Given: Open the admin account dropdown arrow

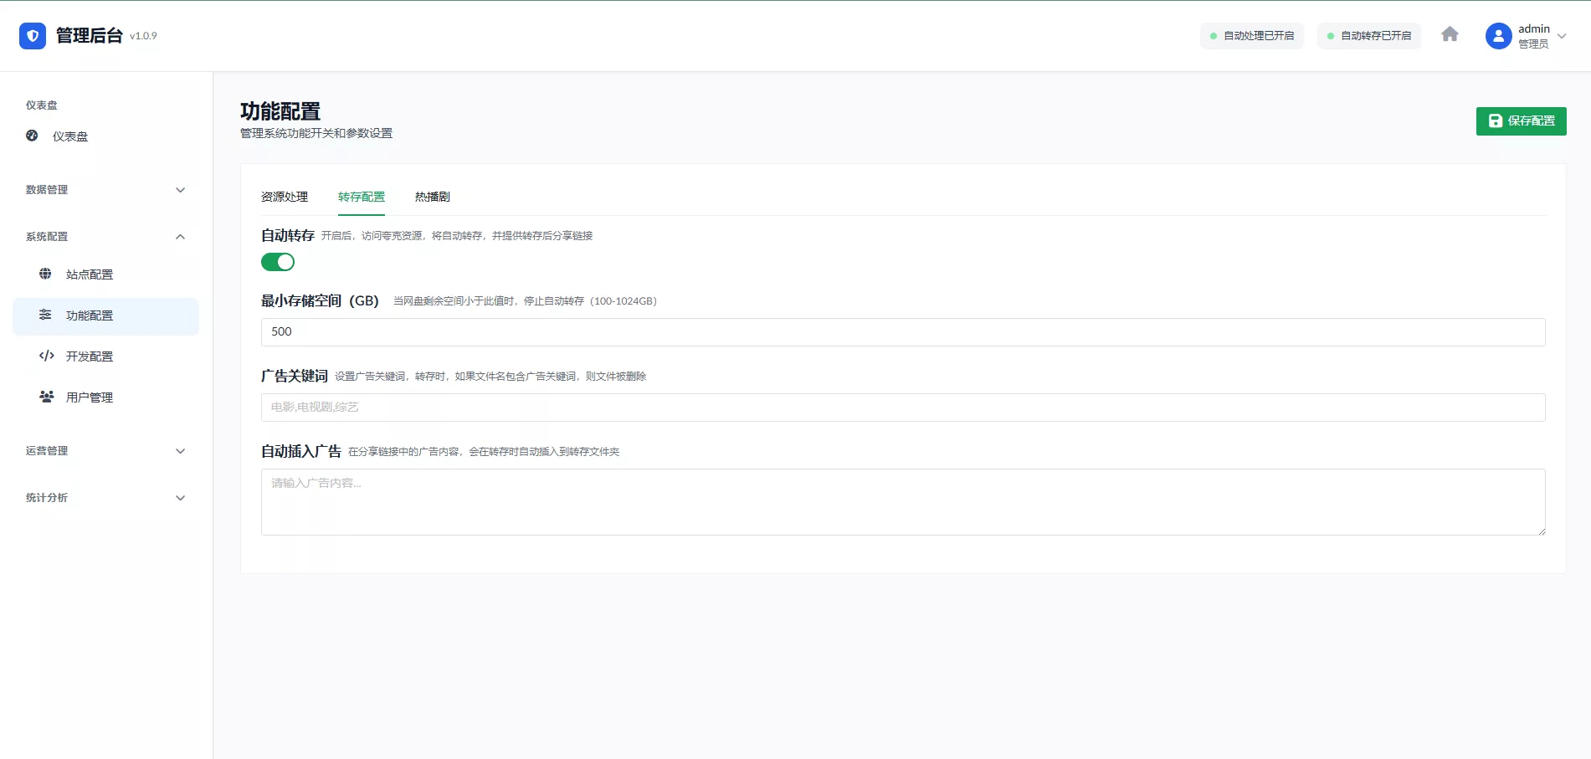Looking at the screenshot, I should pyautogui.click(x=1562, y=36).
